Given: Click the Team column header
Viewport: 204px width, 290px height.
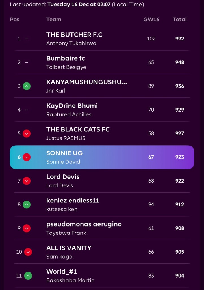Looking at the screenshot, I should (x=54, y=19).
